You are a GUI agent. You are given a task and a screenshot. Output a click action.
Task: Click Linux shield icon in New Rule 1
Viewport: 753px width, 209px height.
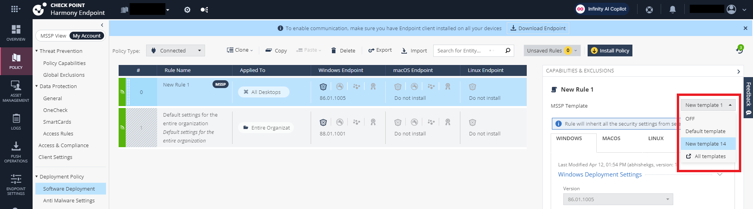[473, 87]
